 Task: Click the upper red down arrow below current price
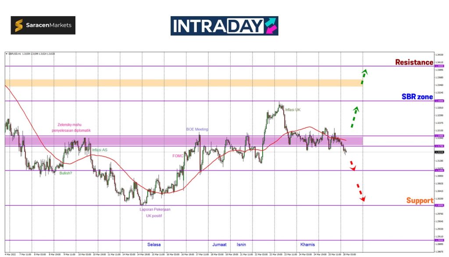(x=352, y=165)
